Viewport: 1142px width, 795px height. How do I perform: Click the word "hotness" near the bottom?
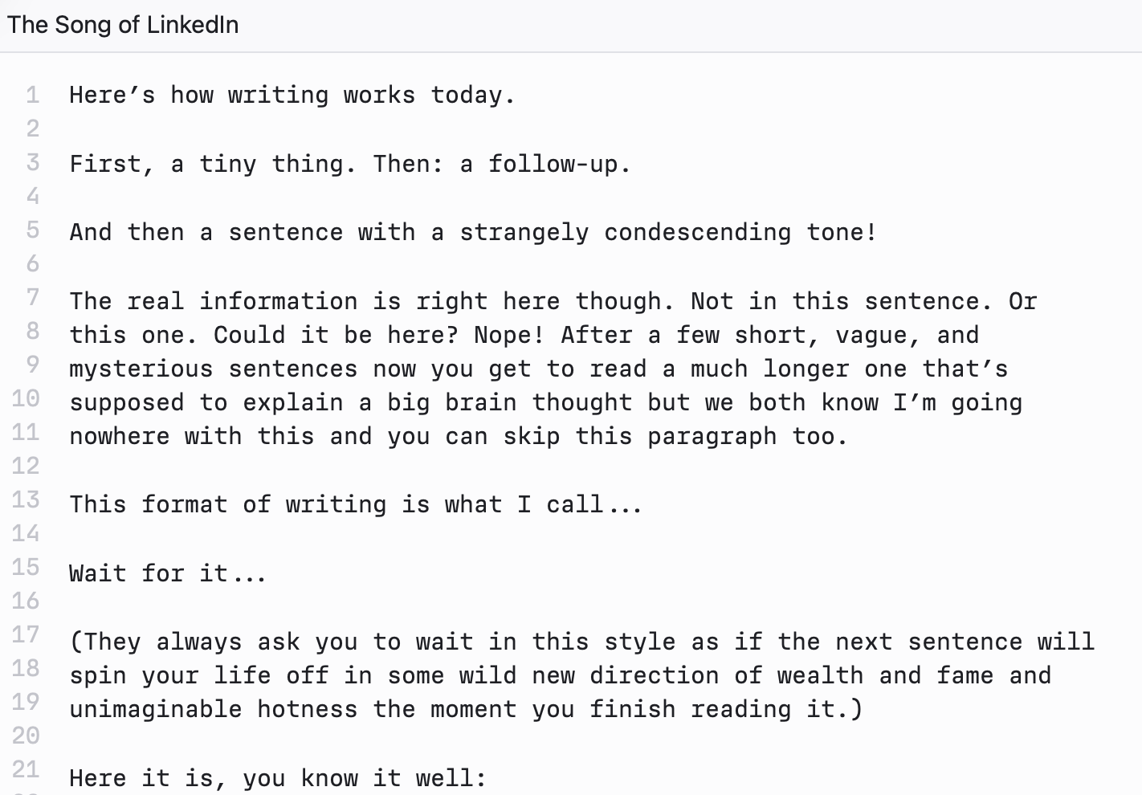pyautogui.click(x=307, y=710)
